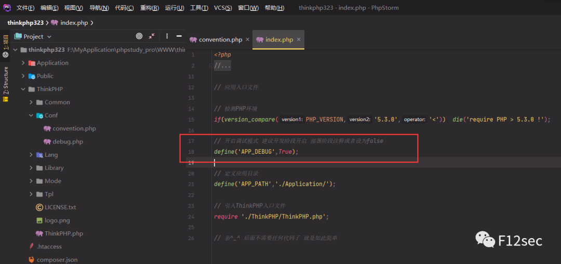Toggle the Z: Structure side tool tab
This screenshot has width=561, height=264.
(5, 84)
